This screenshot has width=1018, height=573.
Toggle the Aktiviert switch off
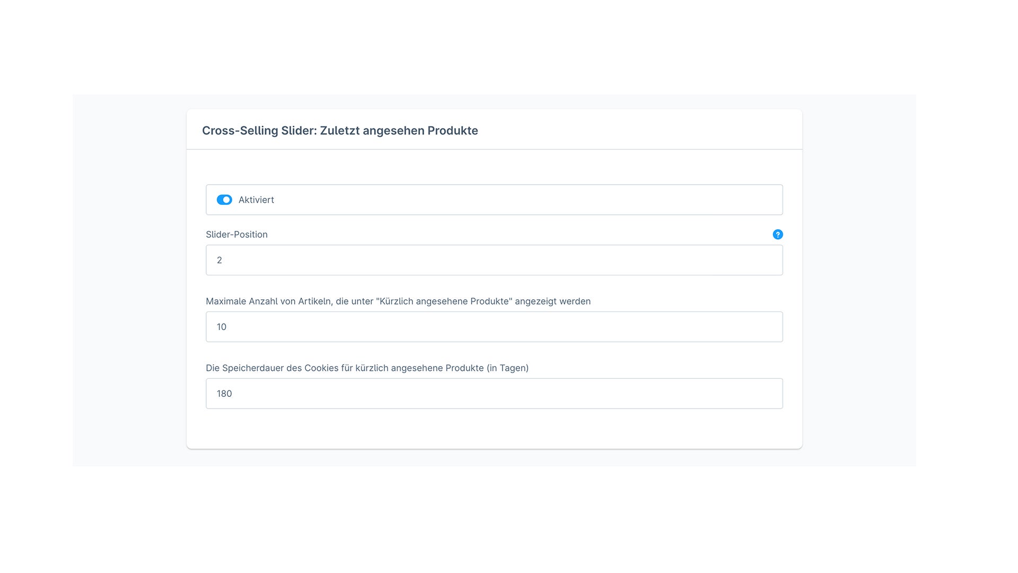pyautogui.click(x=224, y=199)
